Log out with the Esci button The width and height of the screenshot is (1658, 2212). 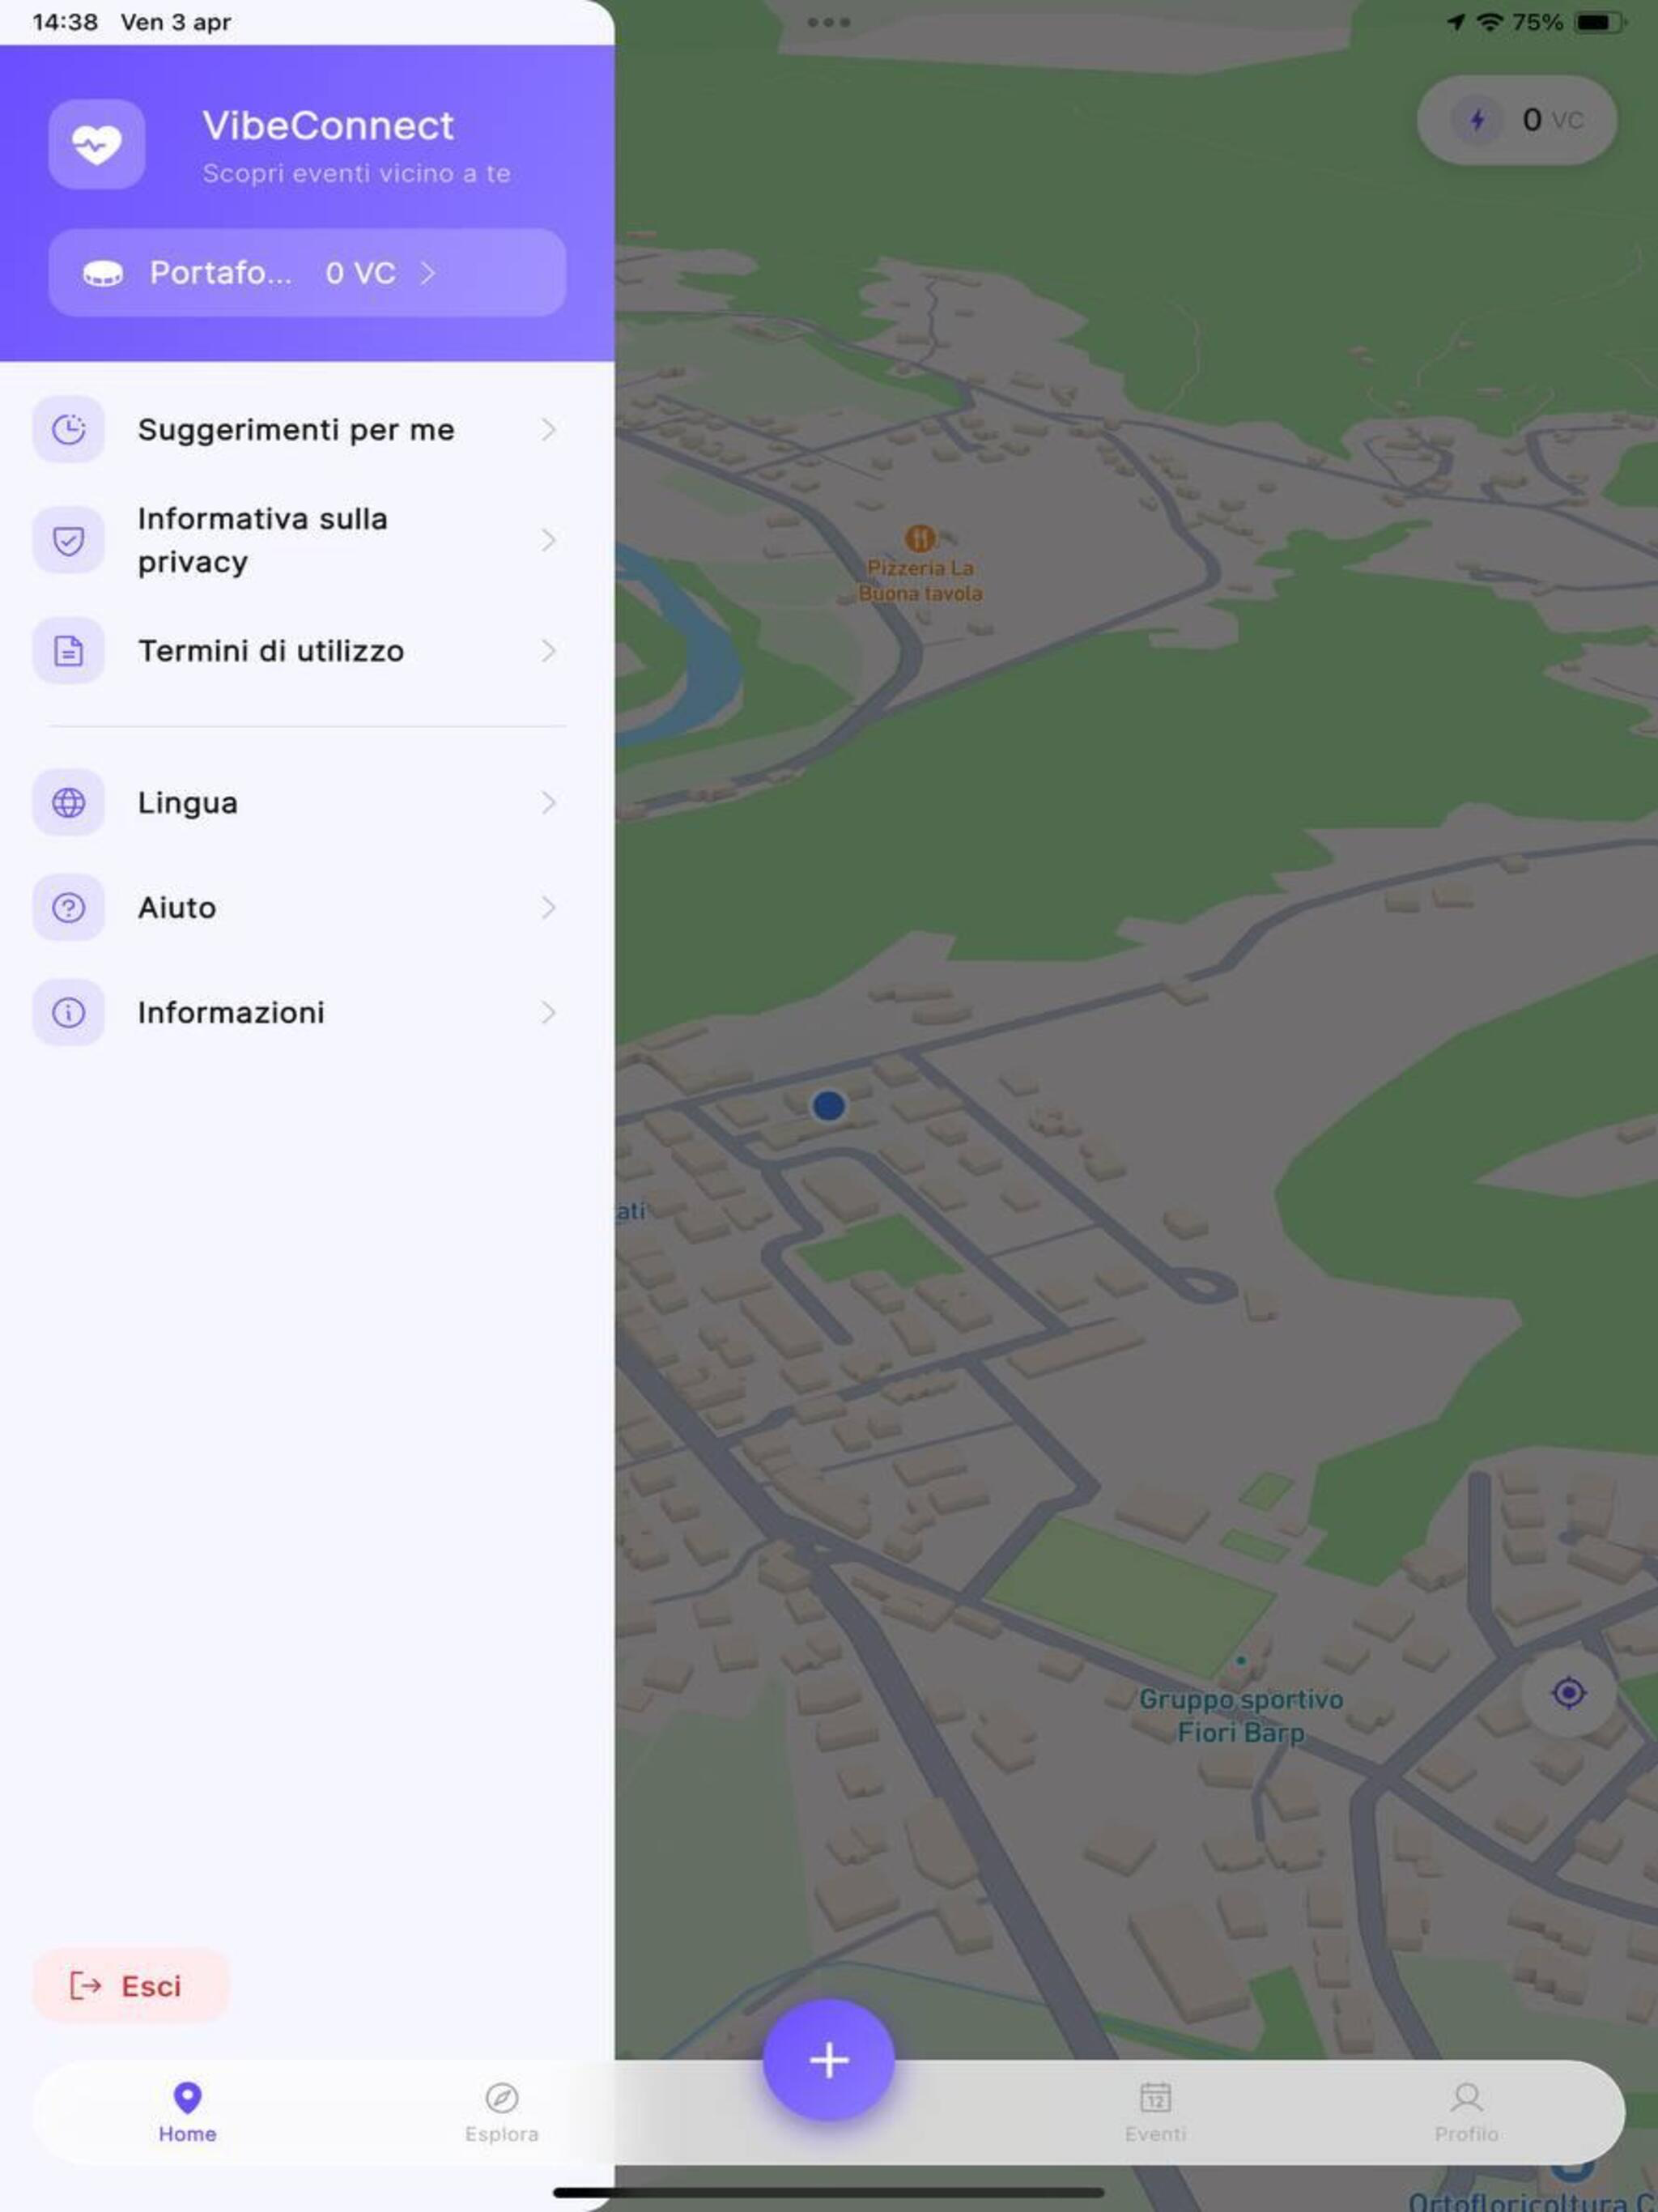pos(131,1985)
